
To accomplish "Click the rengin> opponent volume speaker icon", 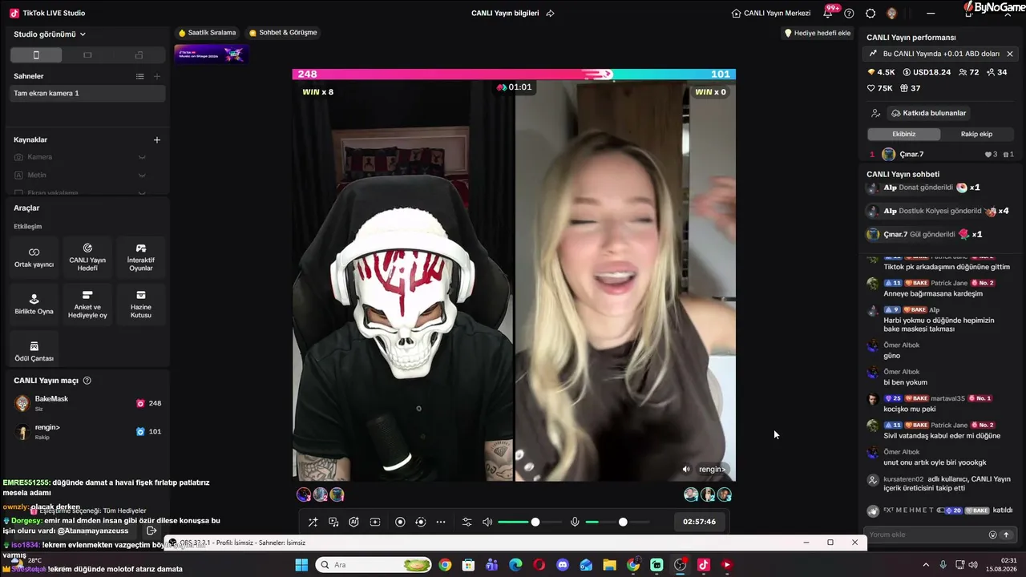I will click(686, 469).
